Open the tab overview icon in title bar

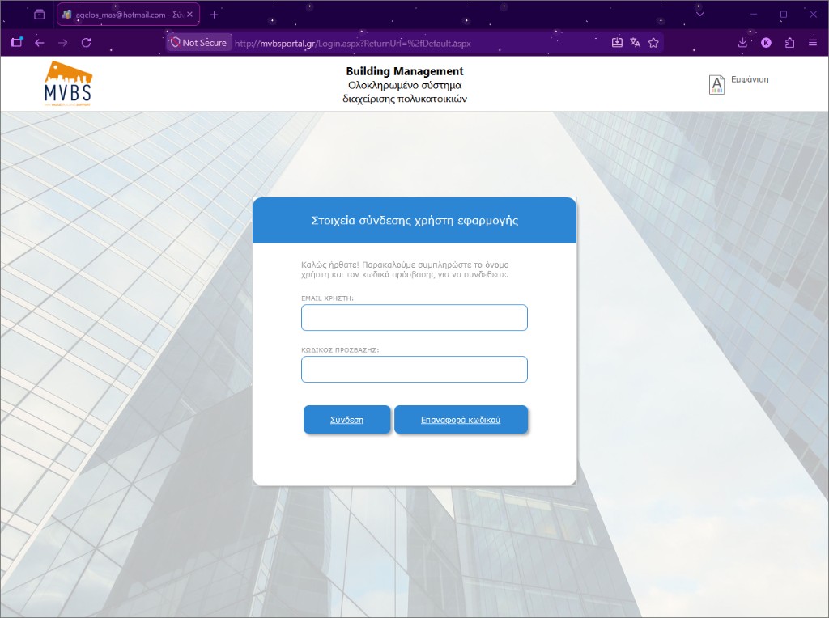(x=39, y=15)
